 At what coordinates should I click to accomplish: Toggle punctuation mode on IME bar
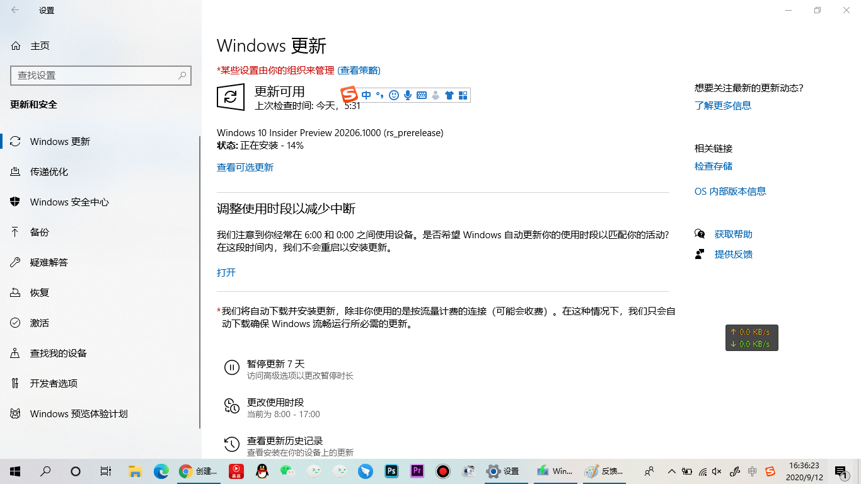(x=379, y=95)
